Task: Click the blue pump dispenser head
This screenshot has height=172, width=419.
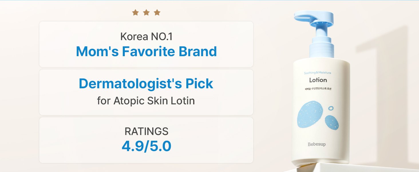Action: click(315, 18)
